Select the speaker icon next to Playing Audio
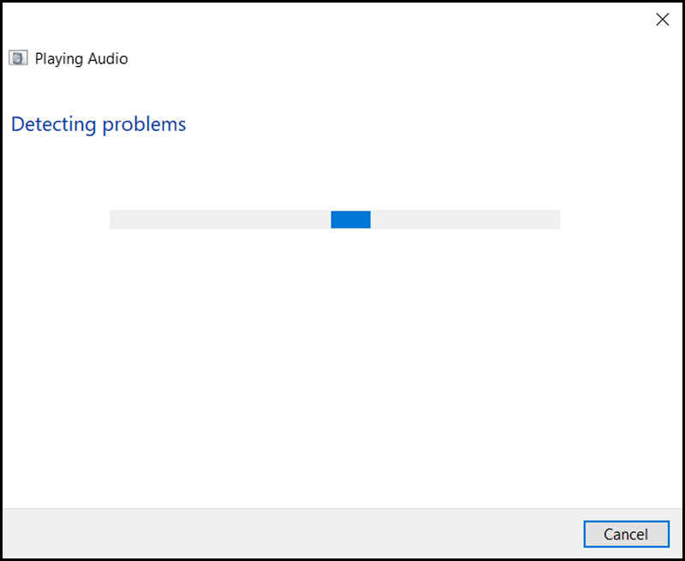Screen dimensions: 685x561 click(18, 58)
